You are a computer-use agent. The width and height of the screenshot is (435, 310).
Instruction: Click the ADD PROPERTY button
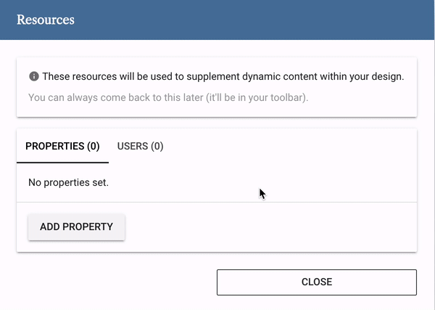(x=76, y=227)
